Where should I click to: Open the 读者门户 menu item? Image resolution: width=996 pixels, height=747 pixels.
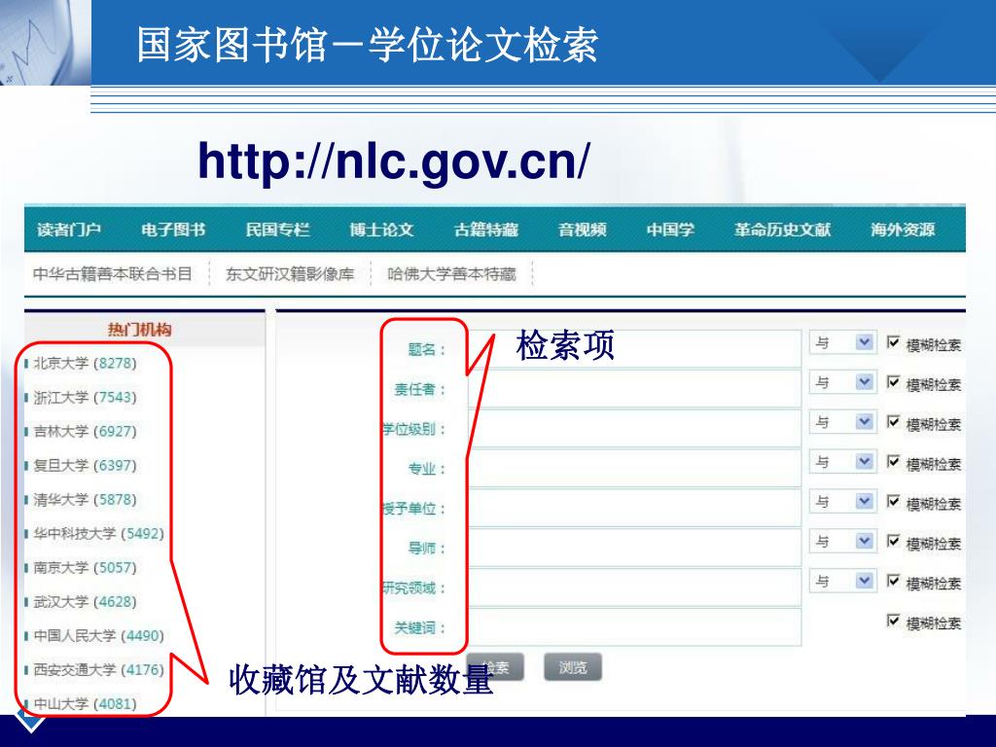pyautogui.click(x=69, y=230)
